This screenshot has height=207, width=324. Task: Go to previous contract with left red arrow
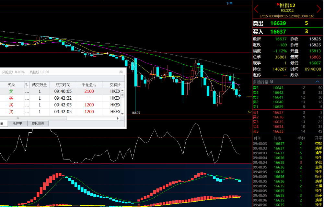pos(256,9)
